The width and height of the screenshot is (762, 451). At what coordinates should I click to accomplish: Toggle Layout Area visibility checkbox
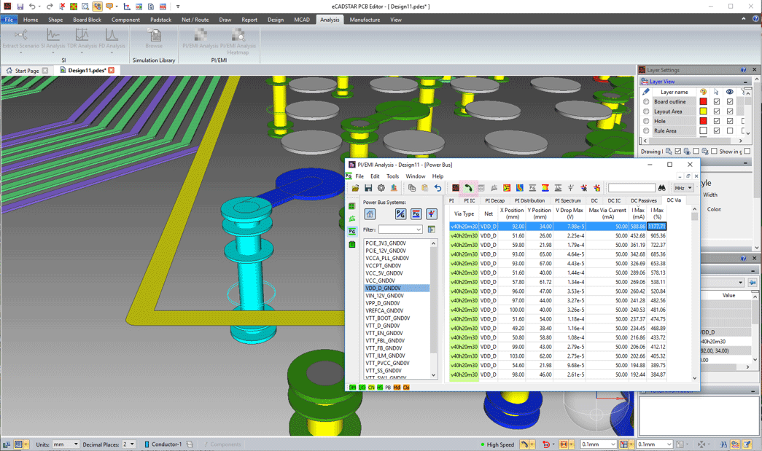click(730, 111)
